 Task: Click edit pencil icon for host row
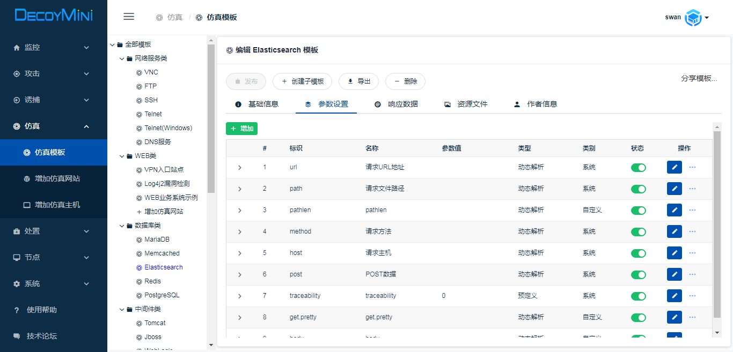click(674, 253)
